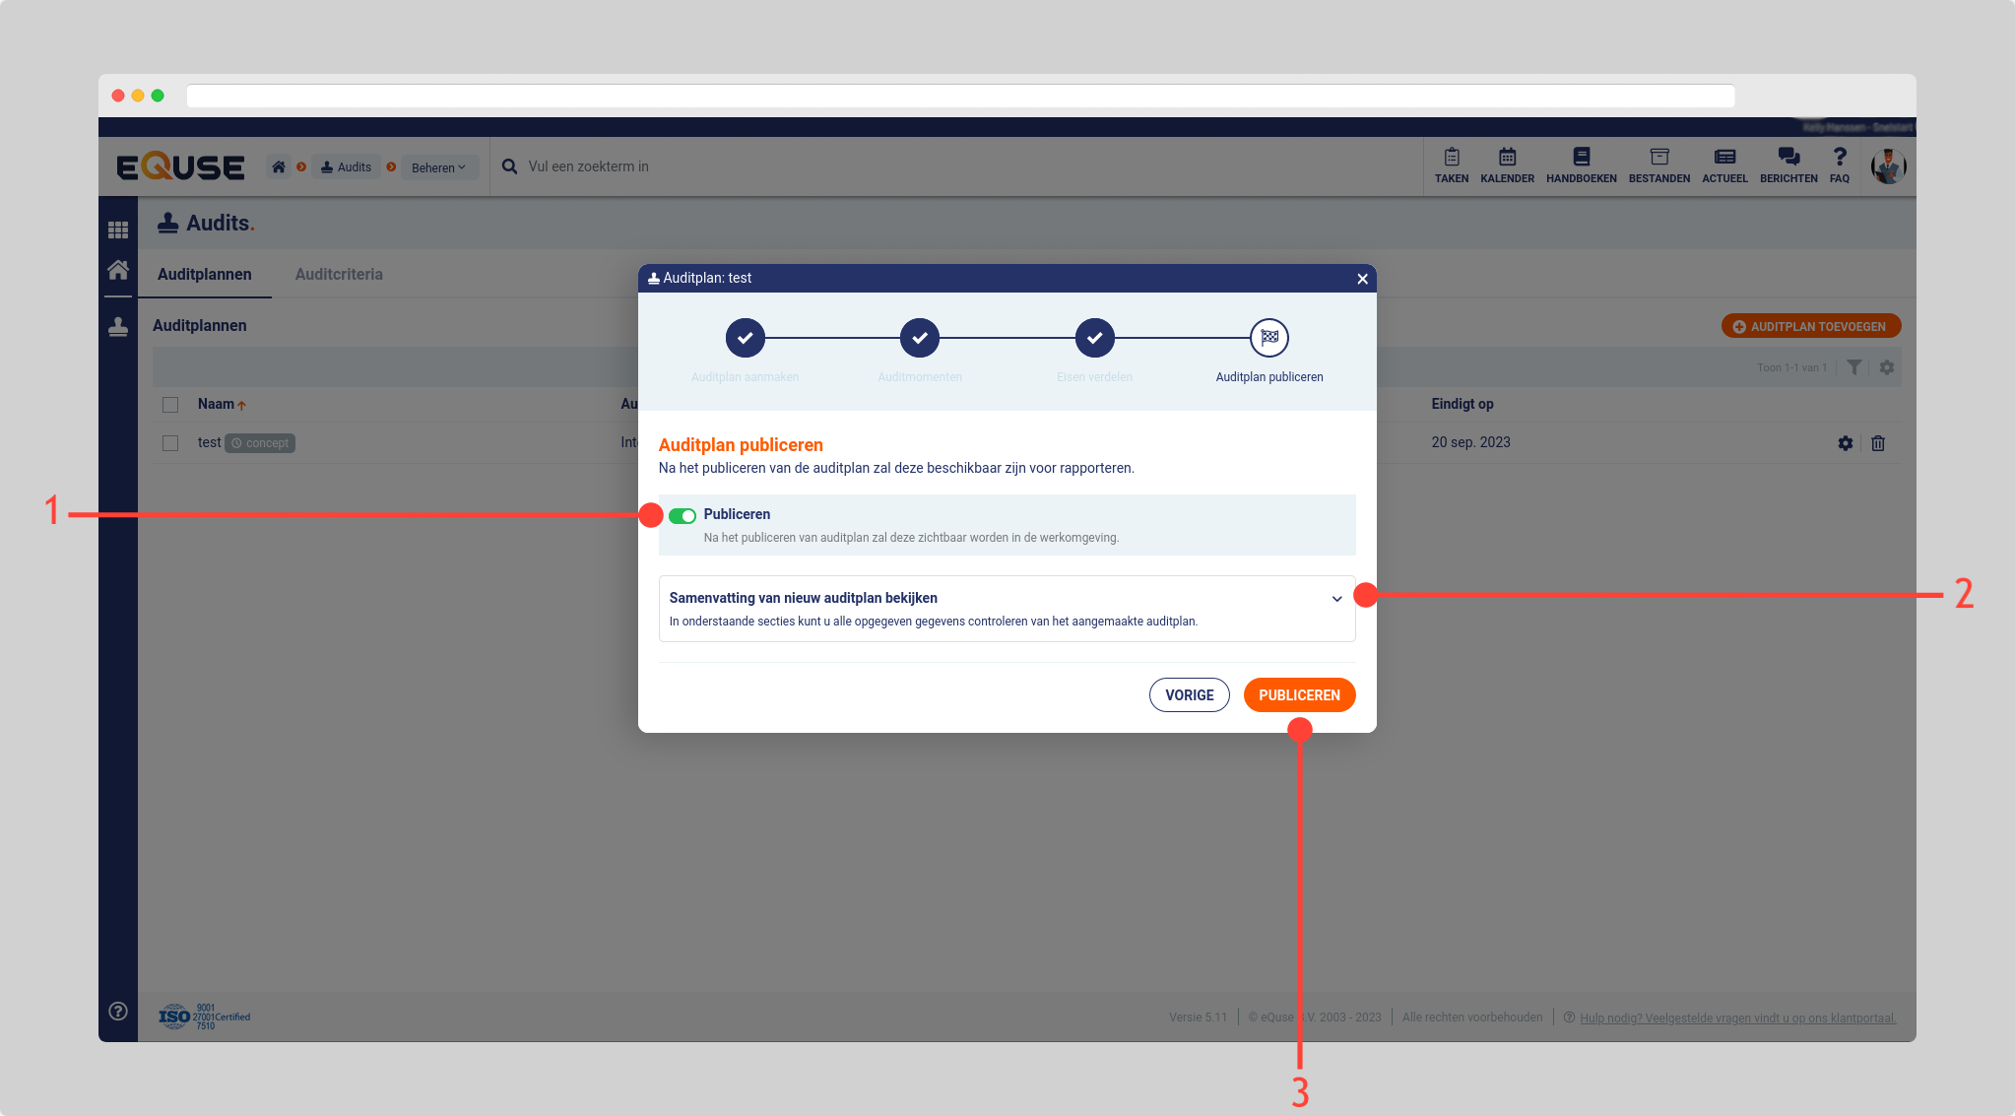Open the Berichten icon
The image size is (2015, 1116).
click(1788, 165)
